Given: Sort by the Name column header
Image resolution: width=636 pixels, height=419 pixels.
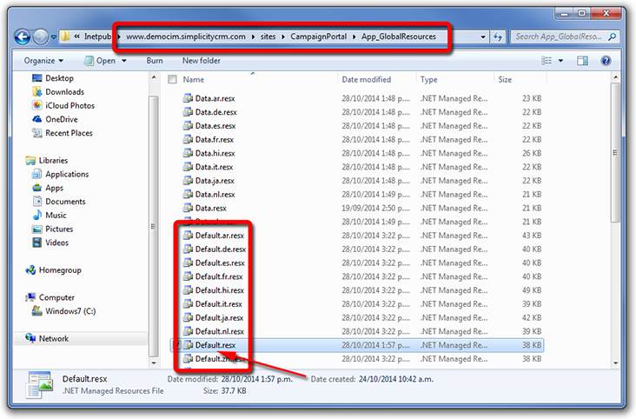Looking at the screenshot, I should coord(193,80).
